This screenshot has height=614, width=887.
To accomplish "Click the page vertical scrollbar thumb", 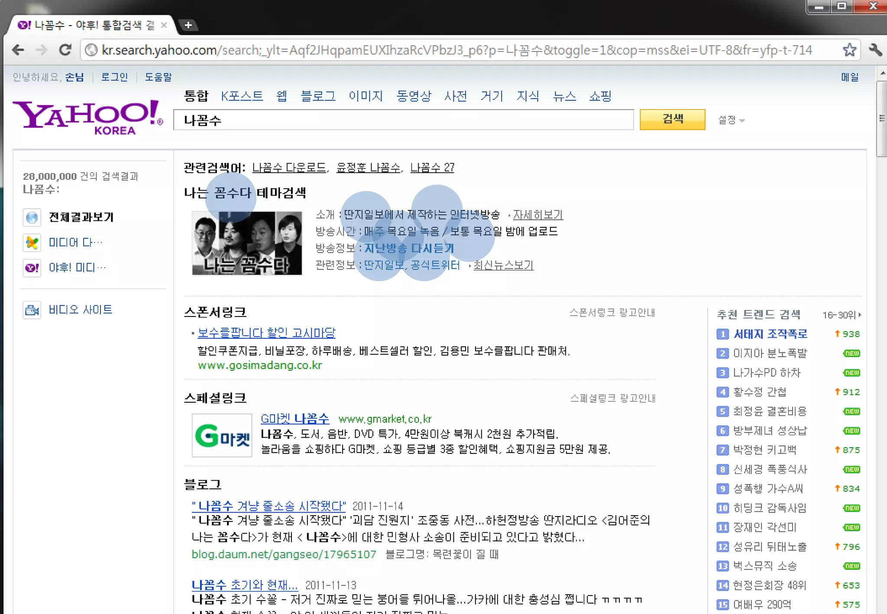I will (x=881, y=119).
